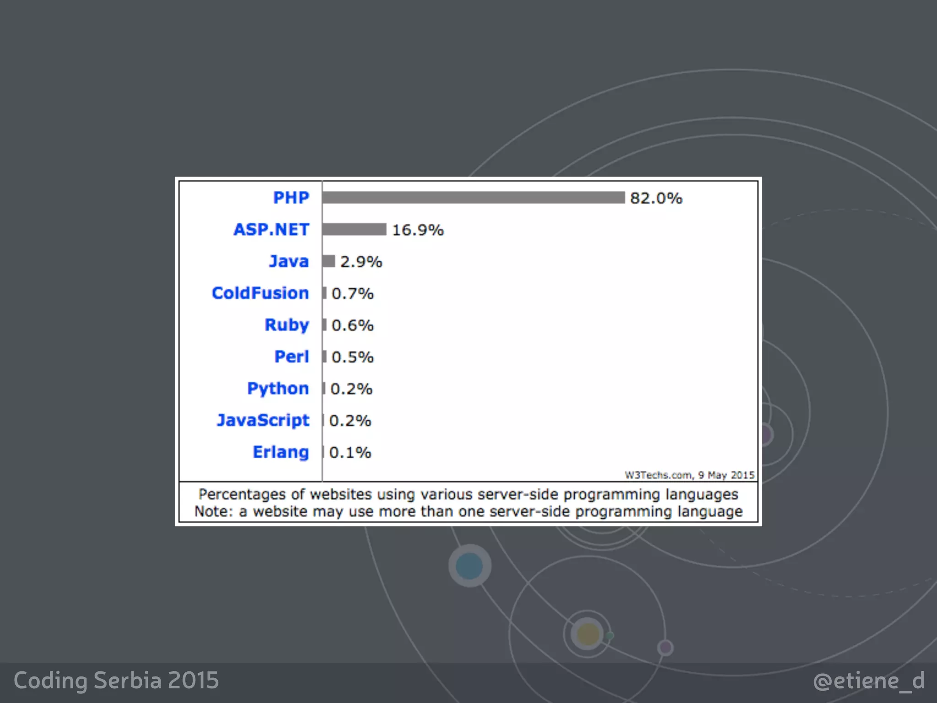Open the Python language link
Image resolution: width=937 pixels, height=703 pixels.
[278, 389]
